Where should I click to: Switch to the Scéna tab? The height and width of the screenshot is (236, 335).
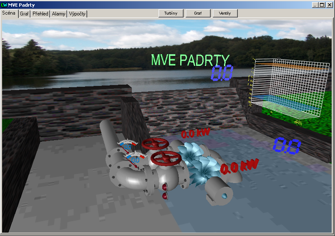(9, 13)
